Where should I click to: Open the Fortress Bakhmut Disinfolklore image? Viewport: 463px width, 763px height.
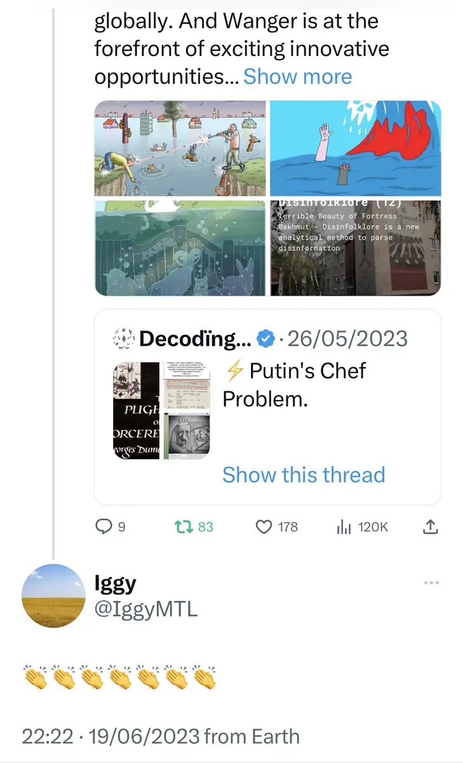355,248
